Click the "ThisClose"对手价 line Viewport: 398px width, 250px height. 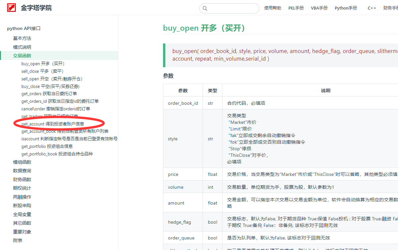249,155
